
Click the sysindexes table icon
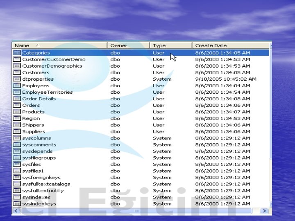click(17, 197)
